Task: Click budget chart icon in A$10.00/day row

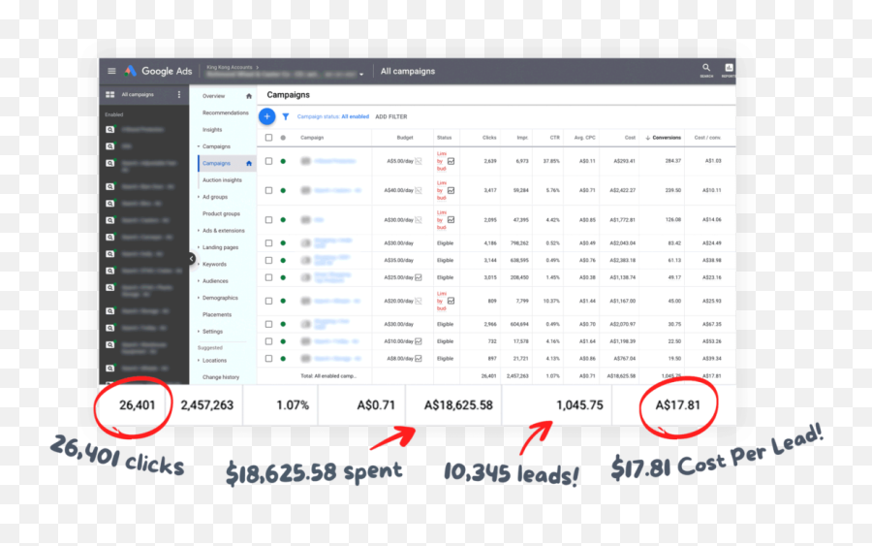Action: pyautogui.click(x=419, y=341)
